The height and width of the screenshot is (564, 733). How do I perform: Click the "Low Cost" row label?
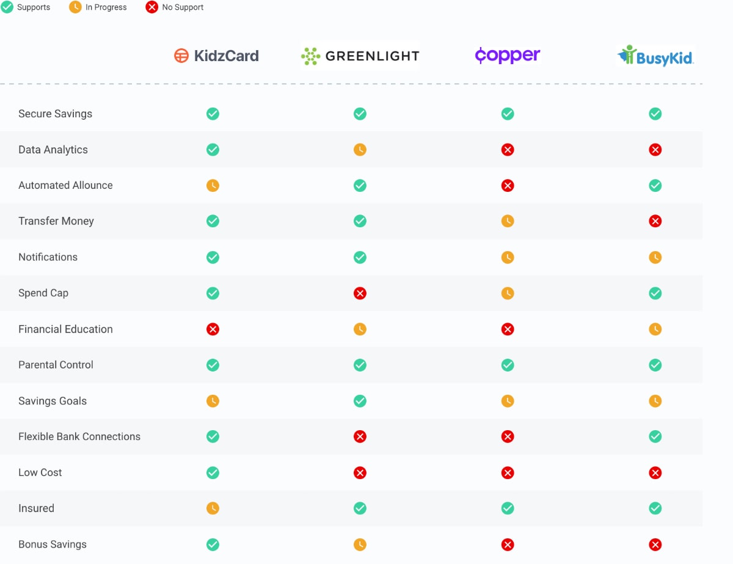pos(40,472)
